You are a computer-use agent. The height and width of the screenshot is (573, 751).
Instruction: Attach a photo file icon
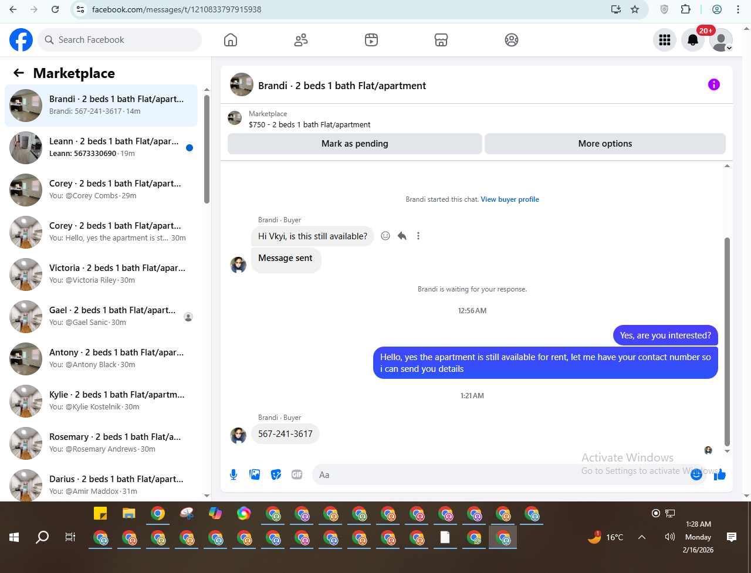(255, 474)
